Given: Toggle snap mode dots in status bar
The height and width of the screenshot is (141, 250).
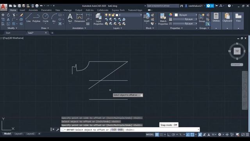Looking at the screenshot, I should click(161, 135).
